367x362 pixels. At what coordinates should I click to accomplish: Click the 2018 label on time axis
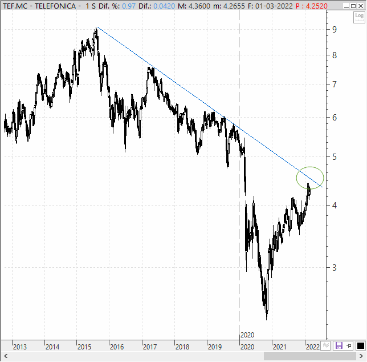point(182,347)
